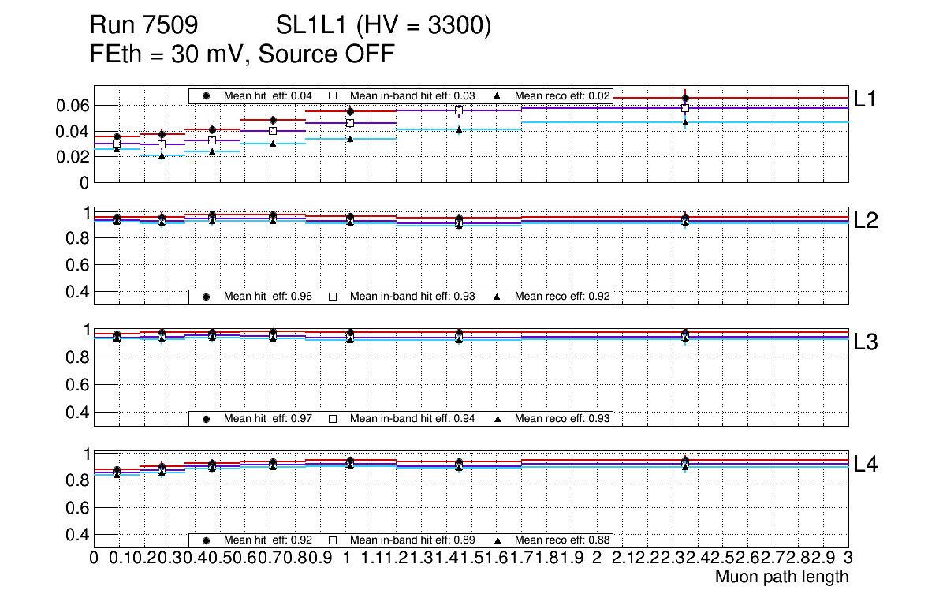Click the triangle legend marker in L4 panel
Image resolution: width=943 pixels, height=609 pixels.
(498, 540)
